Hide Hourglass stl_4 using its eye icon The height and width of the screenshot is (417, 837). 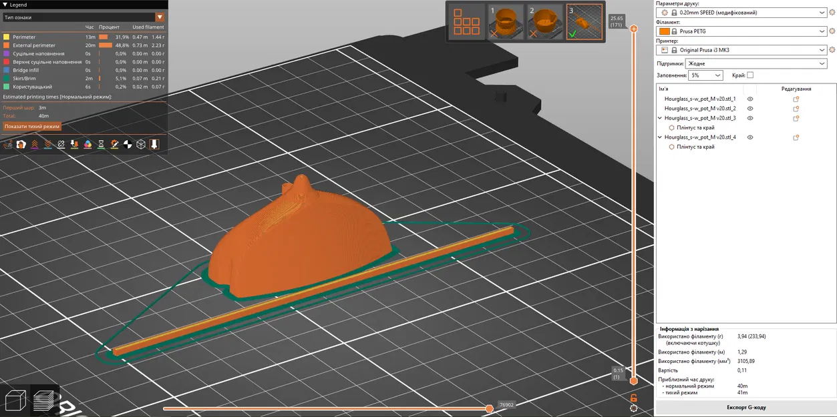pos(750,137)
